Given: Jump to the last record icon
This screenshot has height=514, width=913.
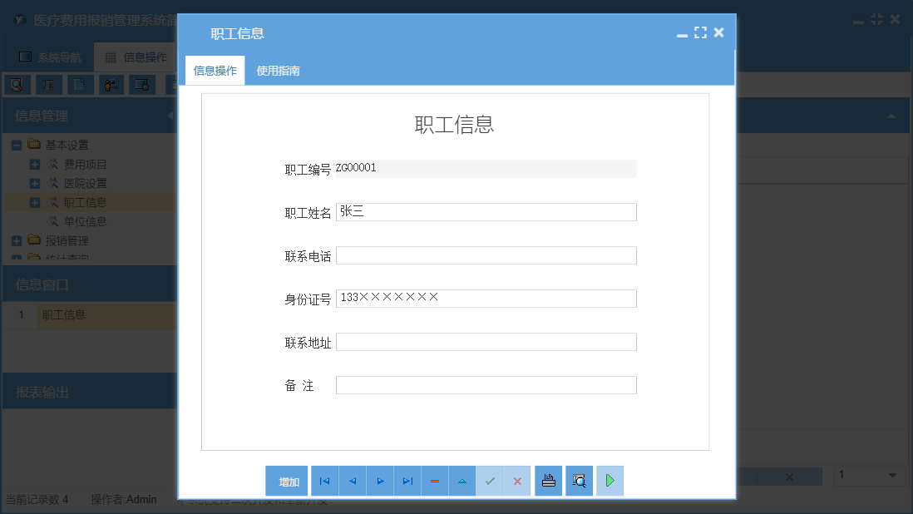Looking at the screenshot, I should click(407, 481).
